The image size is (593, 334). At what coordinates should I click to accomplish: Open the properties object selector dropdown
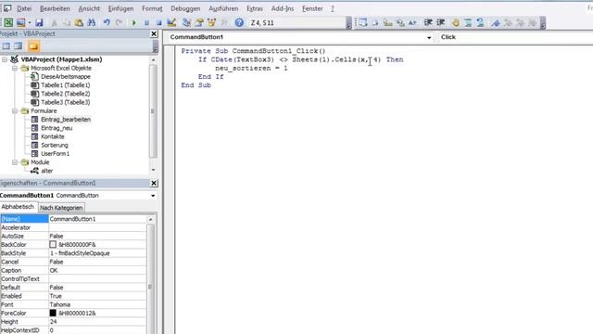[153, 196]
